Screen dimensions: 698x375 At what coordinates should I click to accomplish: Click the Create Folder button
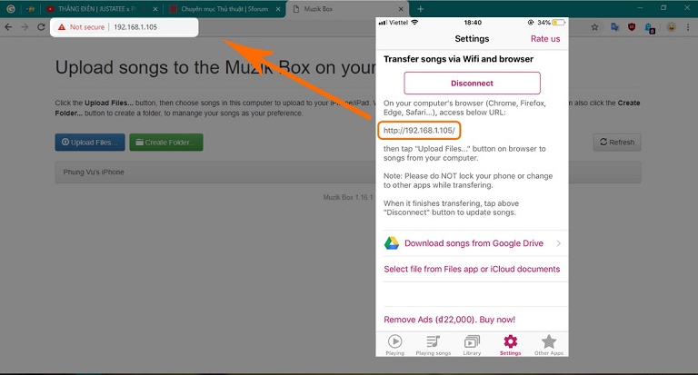[x=166, y=143]
